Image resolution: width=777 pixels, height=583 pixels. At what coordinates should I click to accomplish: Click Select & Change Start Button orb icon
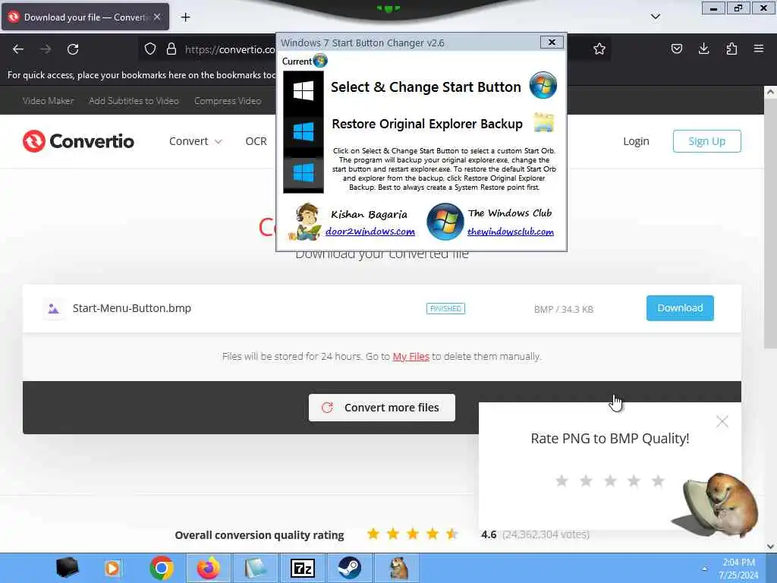tap(543, 85)
